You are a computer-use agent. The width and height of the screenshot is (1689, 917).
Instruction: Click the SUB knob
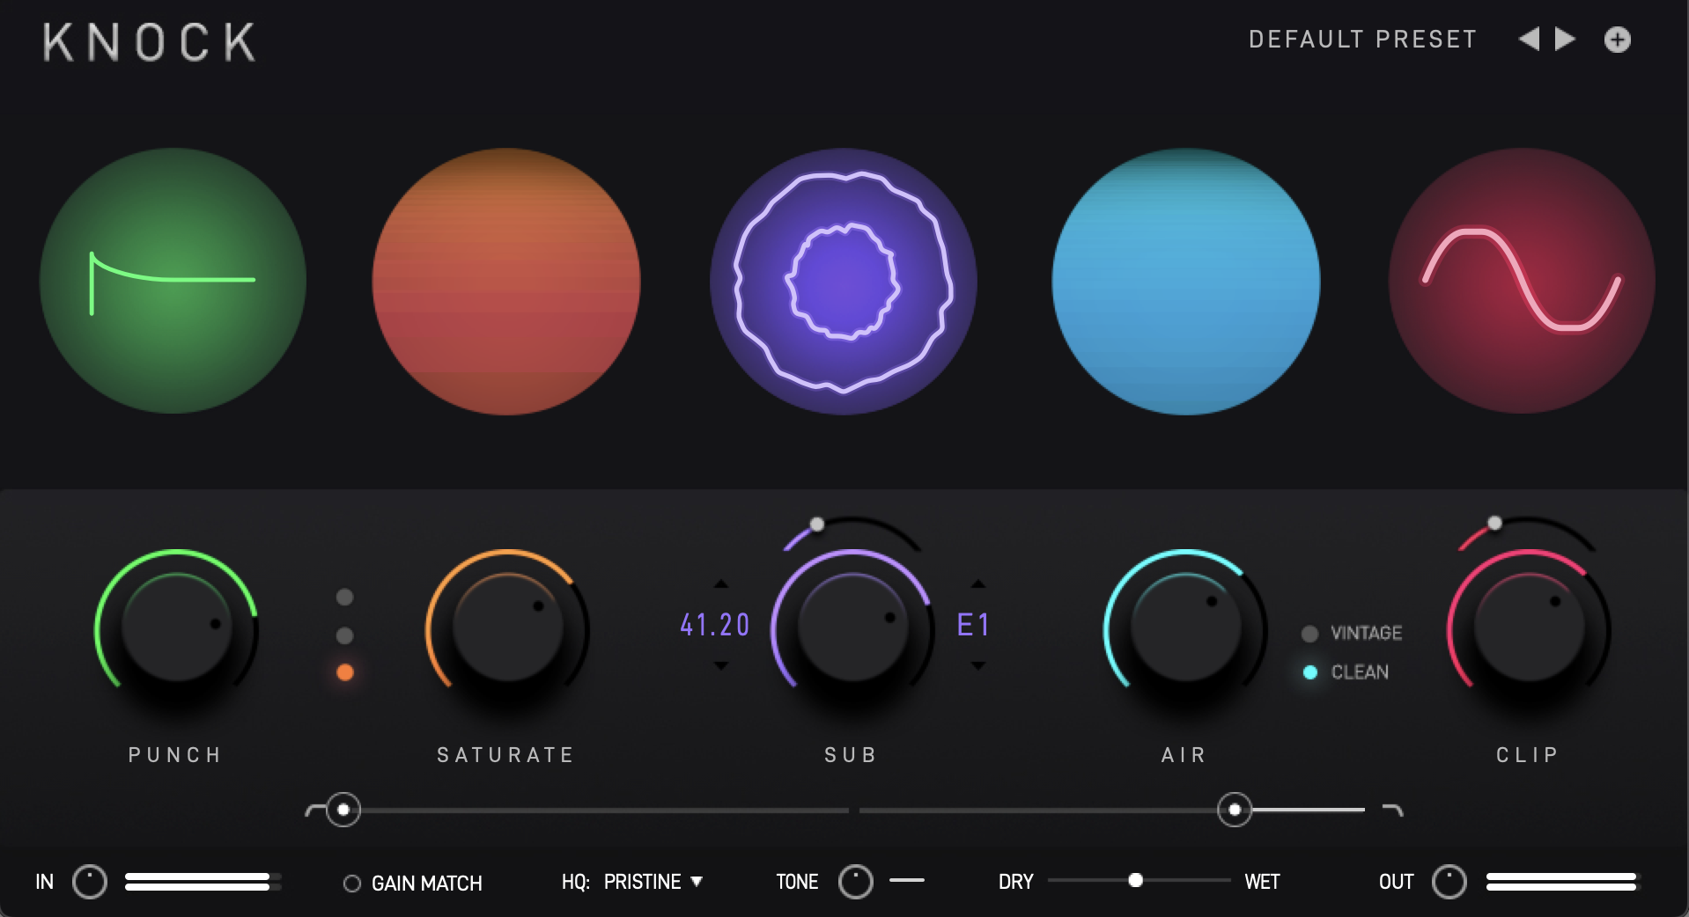(x=852, y=627)
